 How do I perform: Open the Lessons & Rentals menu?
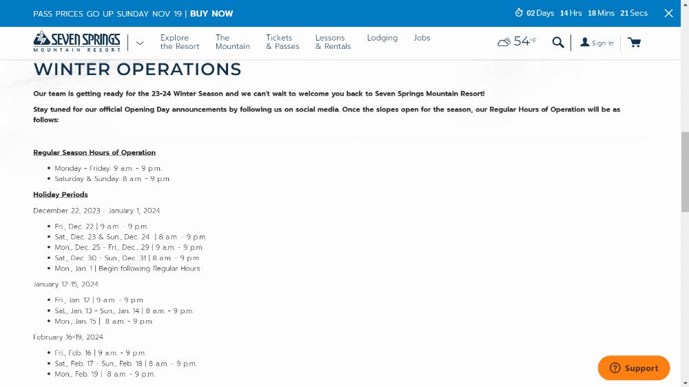click(333, 42)
